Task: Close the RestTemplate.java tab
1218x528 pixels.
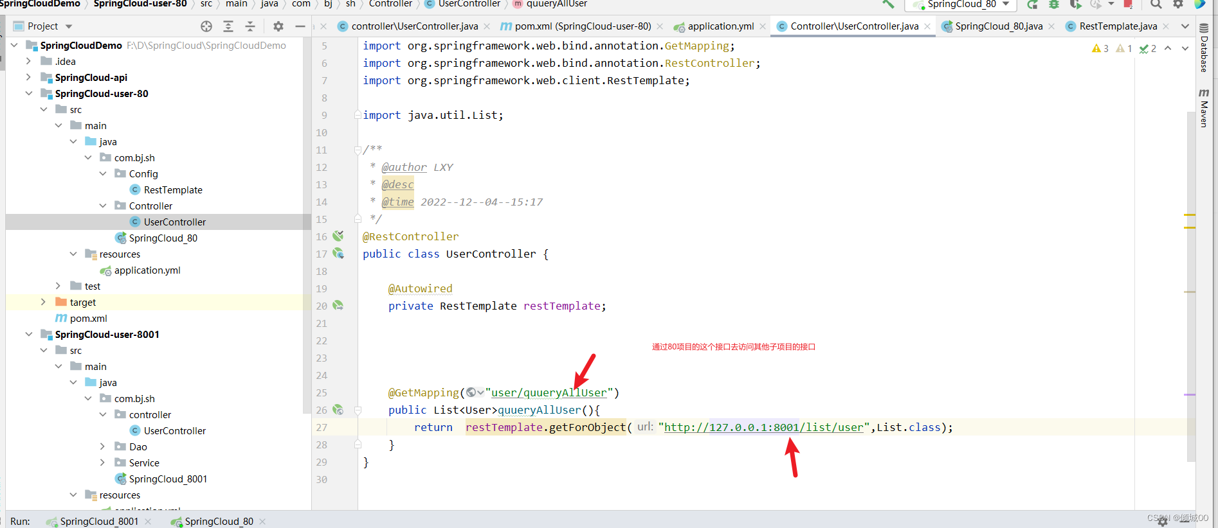Action: [1166, 26]
